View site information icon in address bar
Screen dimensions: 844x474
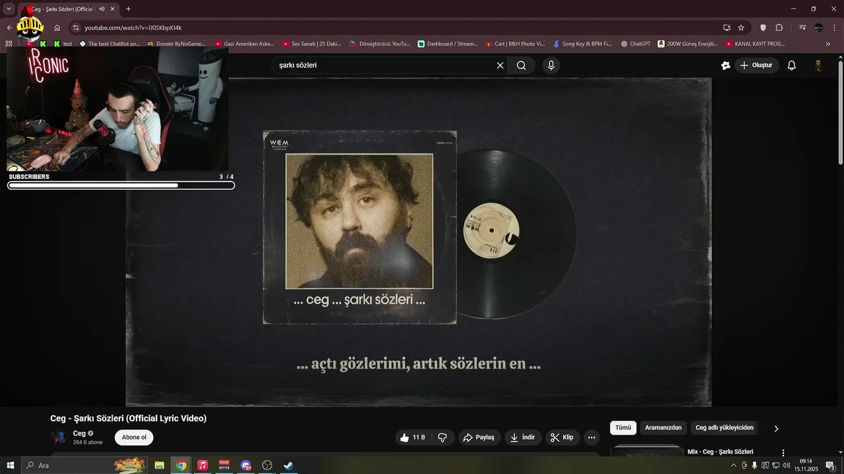tap(76, 28)
